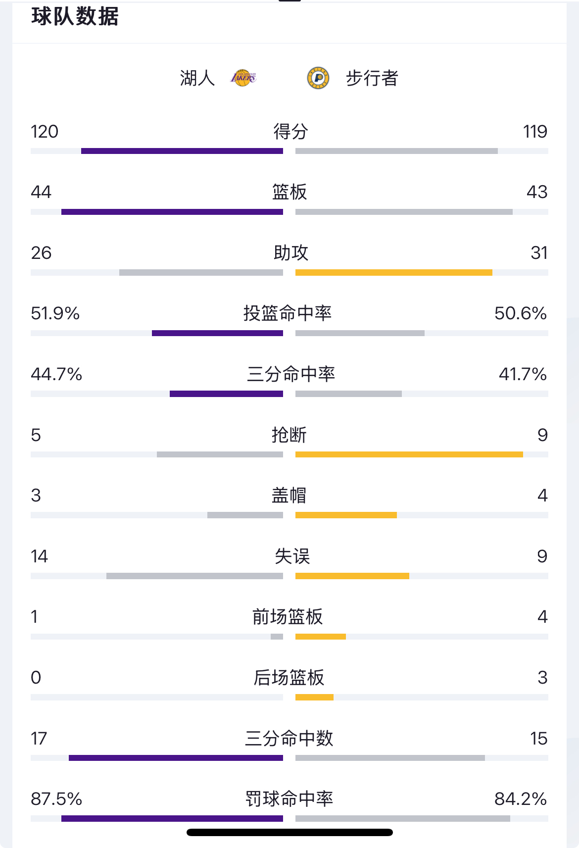Click the yellow Pacers 抢断 bar
579x848 pixels.
pyautogui.click(x=409, y=454)
